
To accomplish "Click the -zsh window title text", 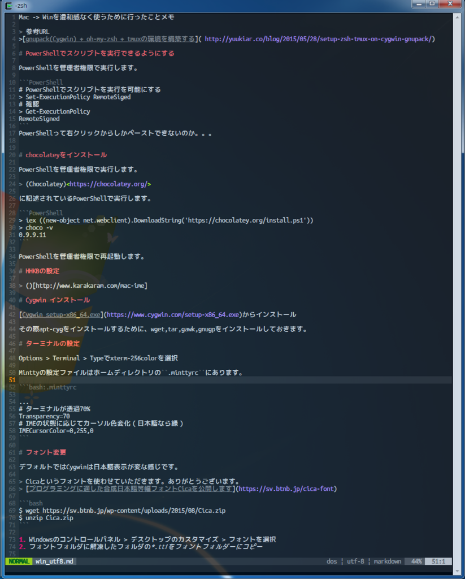I will coord(21,6).
